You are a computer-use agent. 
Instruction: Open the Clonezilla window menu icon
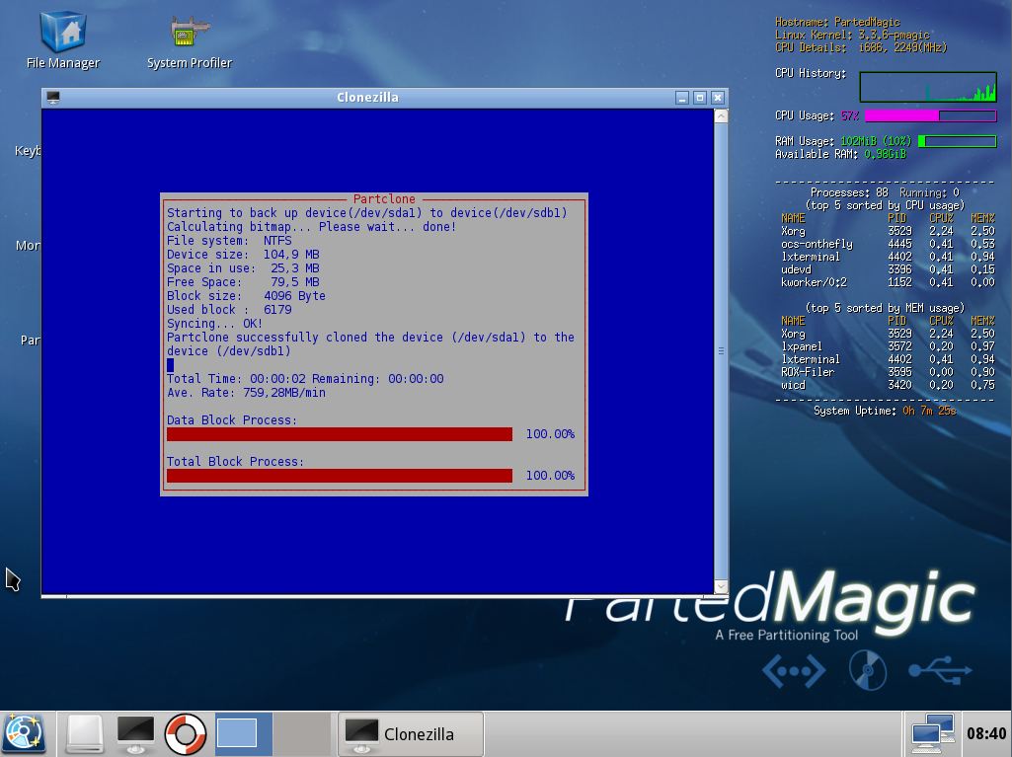(x=53, y=98)
